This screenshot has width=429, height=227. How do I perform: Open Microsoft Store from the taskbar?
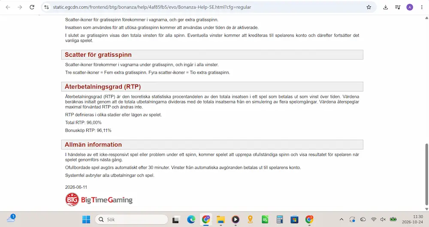(x=294, y=219)
